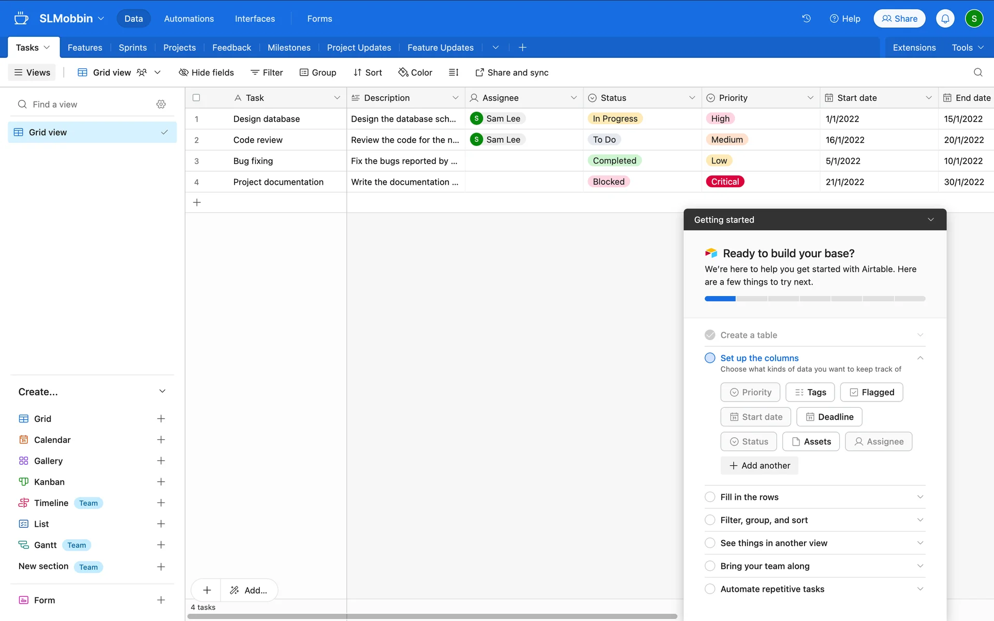The image size is (994, 621).
Task: Add a Kanban view with plus
Action: point(161,482)
